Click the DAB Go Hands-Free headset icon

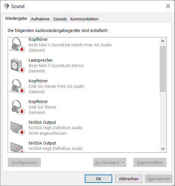pos(17,86)
